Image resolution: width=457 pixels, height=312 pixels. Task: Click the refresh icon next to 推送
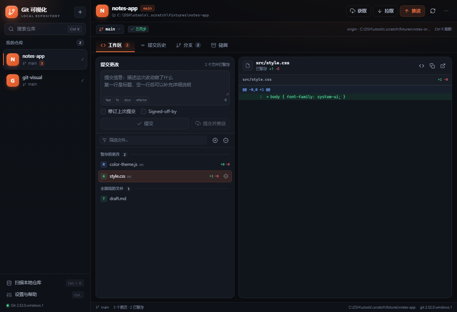tap(433, 11)
